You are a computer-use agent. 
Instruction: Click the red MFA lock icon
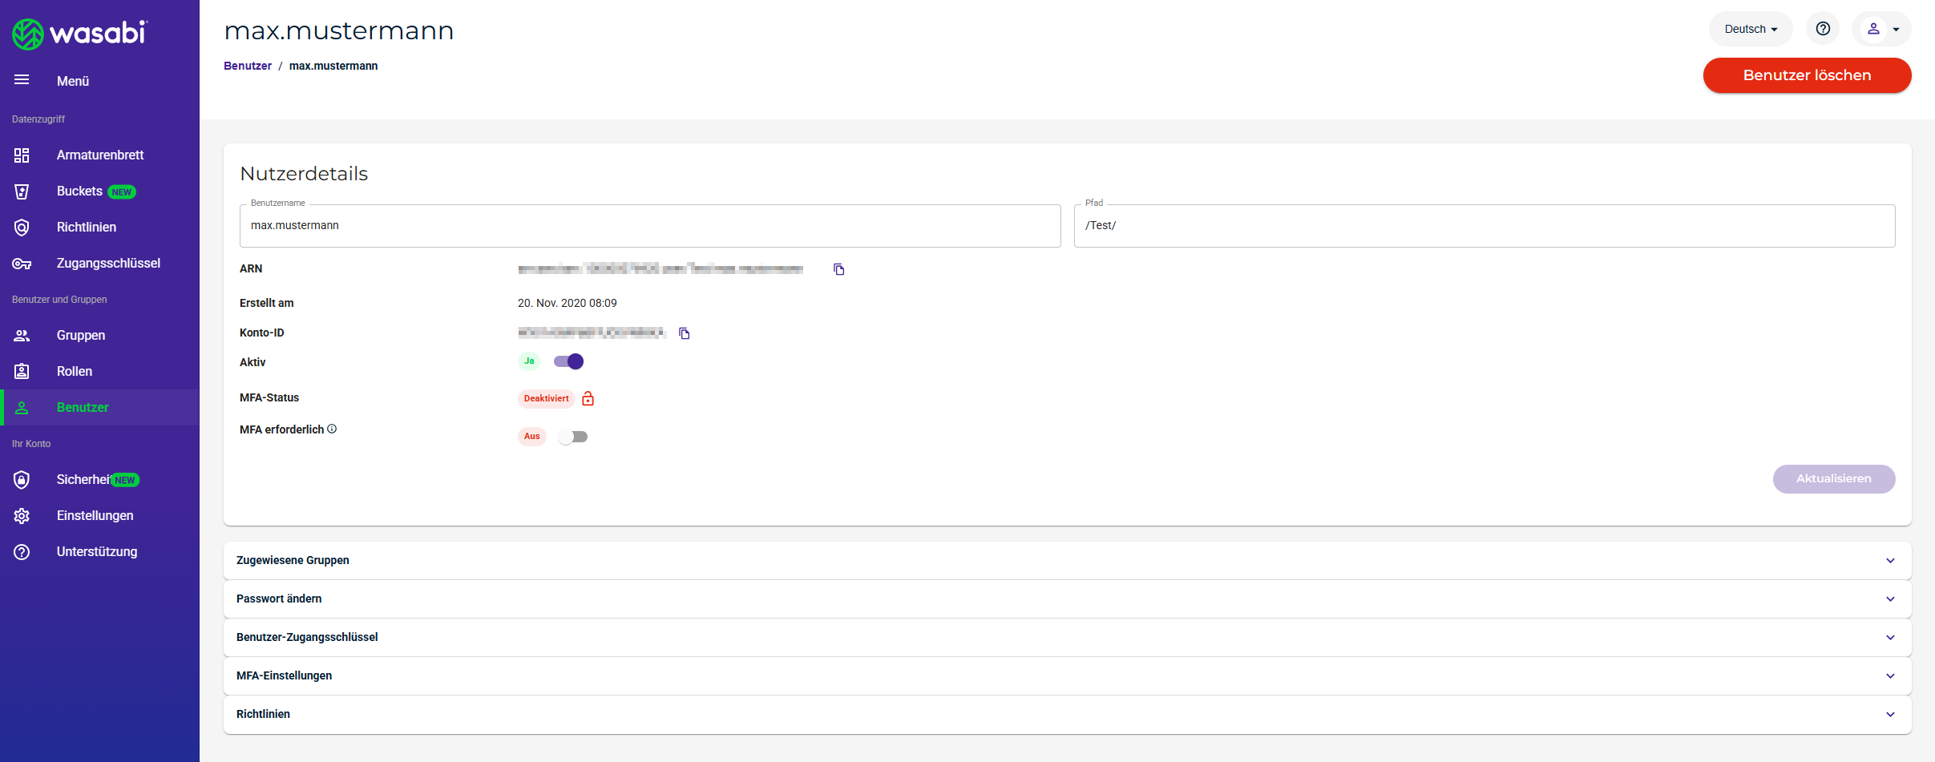tap(588, 398)
